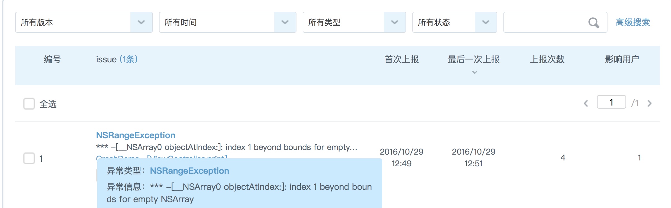Screen dimensions: 671x208
Task: Click the 编号 column header
Action: pyautogui.click(x=52, y=59)
